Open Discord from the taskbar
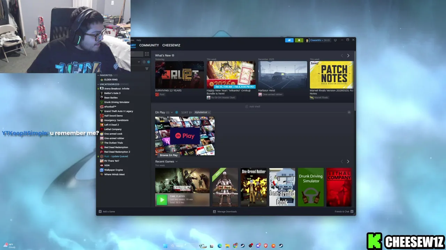The width and height of the screenshot is (446, 250). point(258,246)
